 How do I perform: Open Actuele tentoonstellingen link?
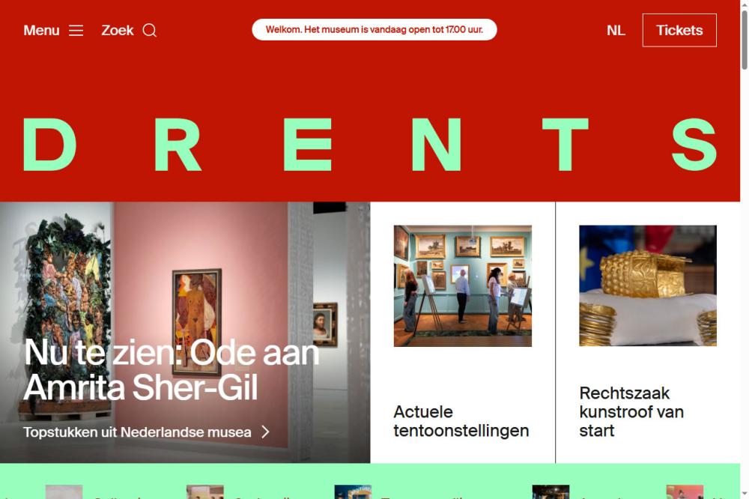point(461,421)
